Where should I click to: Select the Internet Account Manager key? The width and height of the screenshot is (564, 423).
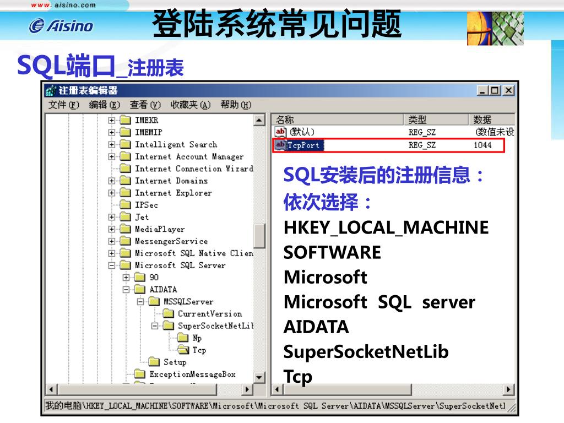189,157
